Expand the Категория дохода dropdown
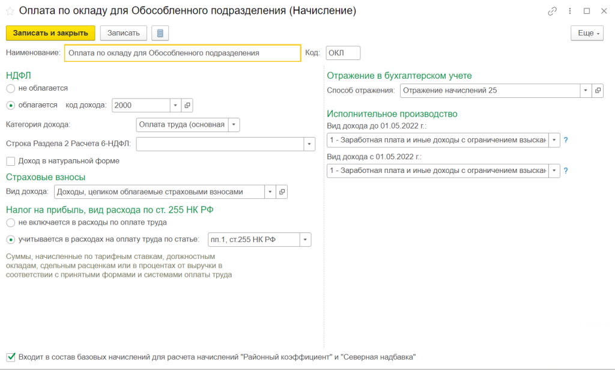The height and width of the screenshot is (370, 615). point(234,125)
